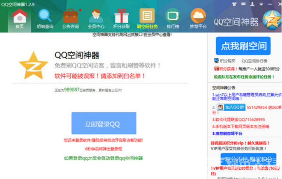This screenshot has width=282, height=179.
Task: Click the skin shirt icon in title bar
Action: (x=234, y=4)
